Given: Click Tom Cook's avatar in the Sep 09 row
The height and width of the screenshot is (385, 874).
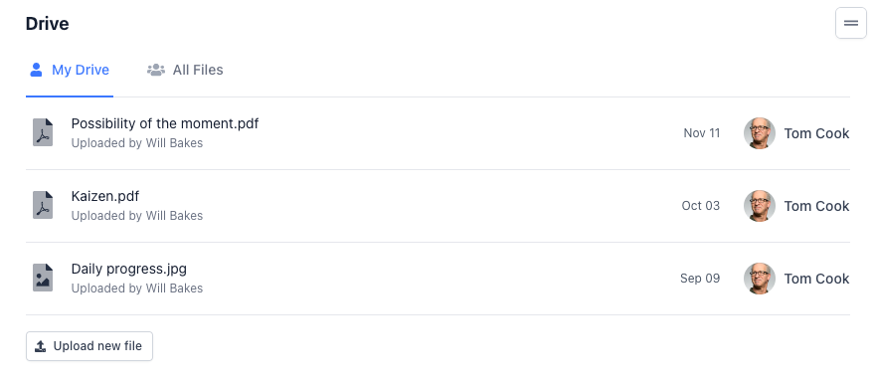Looking at the screenshot, I should pos(760,279).
